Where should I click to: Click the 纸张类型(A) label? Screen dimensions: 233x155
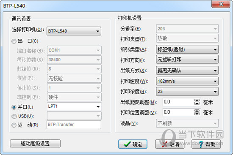tap(134, 49)
